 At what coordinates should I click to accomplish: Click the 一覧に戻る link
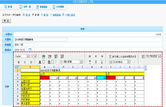(x=70, y=15)
